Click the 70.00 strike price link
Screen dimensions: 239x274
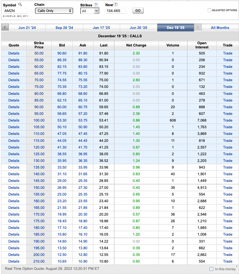pyautogui.click(x=39, y=80)
